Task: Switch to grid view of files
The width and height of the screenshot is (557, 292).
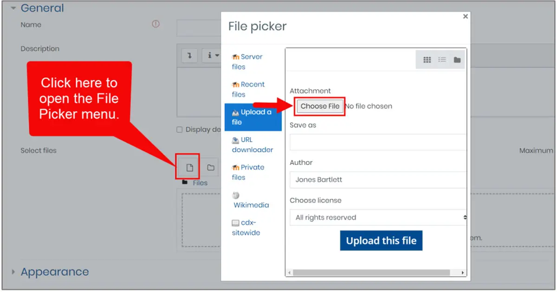Action: click(x=427, y=59)
